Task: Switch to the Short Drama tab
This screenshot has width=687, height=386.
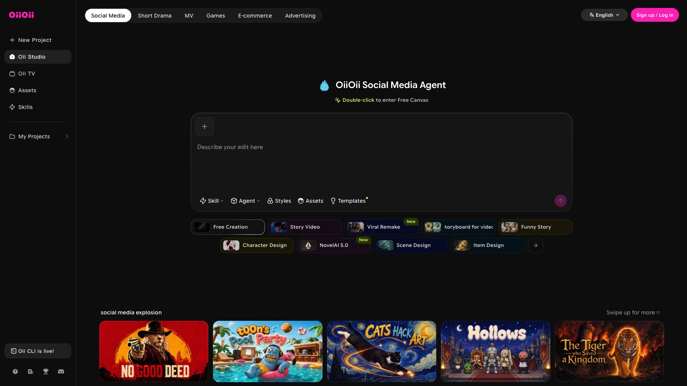Action: tap(155, 16)
